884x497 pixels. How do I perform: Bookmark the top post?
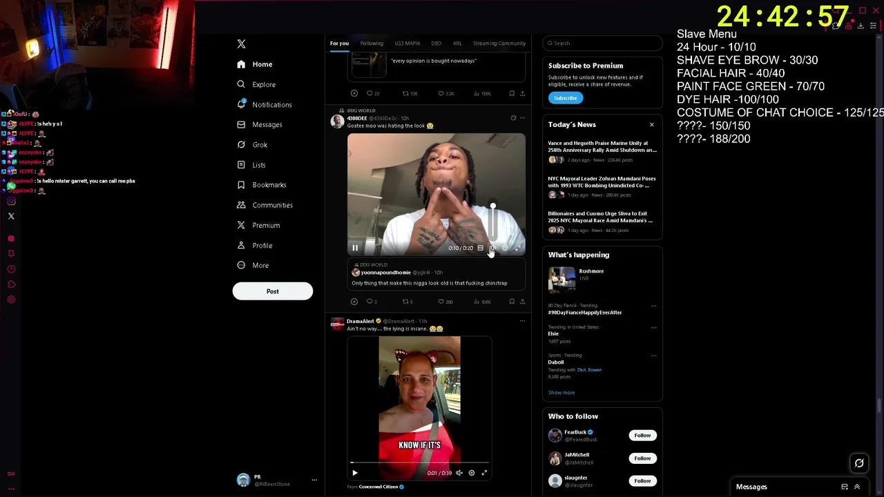512,93
